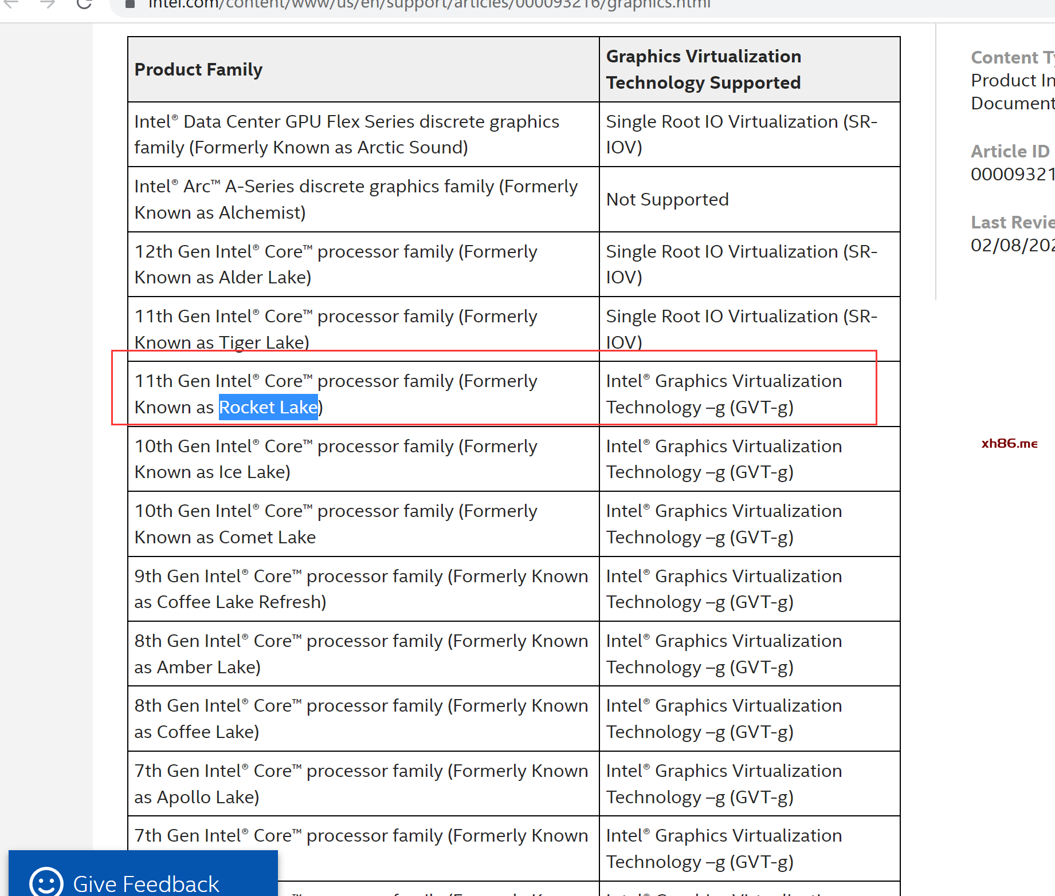
Task: Click the Last Reviewed date value
Action: point(1013,245)
